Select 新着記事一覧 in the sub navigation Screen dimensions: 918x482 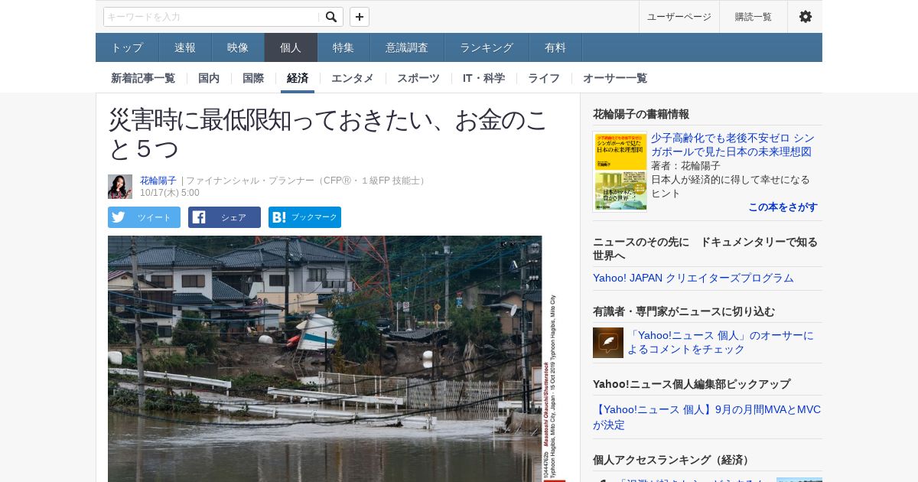point(143,78)
